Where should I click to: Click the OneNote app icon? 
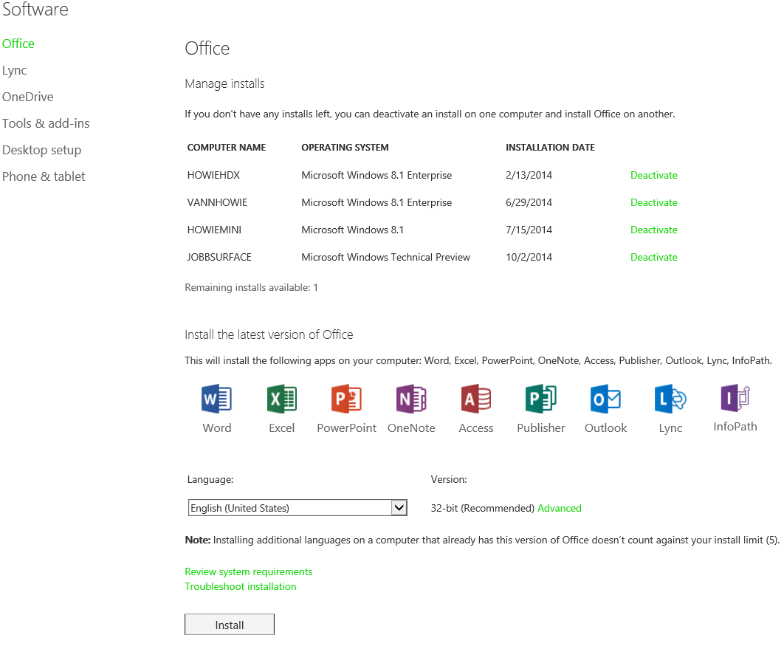[x=411, y=399]
